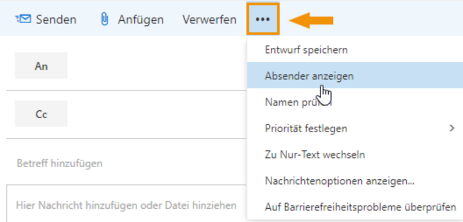
Task: Click the Anfügen label text
Action: [141, 20]
